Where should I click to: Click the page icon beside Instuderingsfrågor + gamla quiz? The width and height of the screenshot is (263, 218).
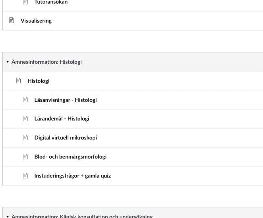pyautogui.click(x=25, y=176)
